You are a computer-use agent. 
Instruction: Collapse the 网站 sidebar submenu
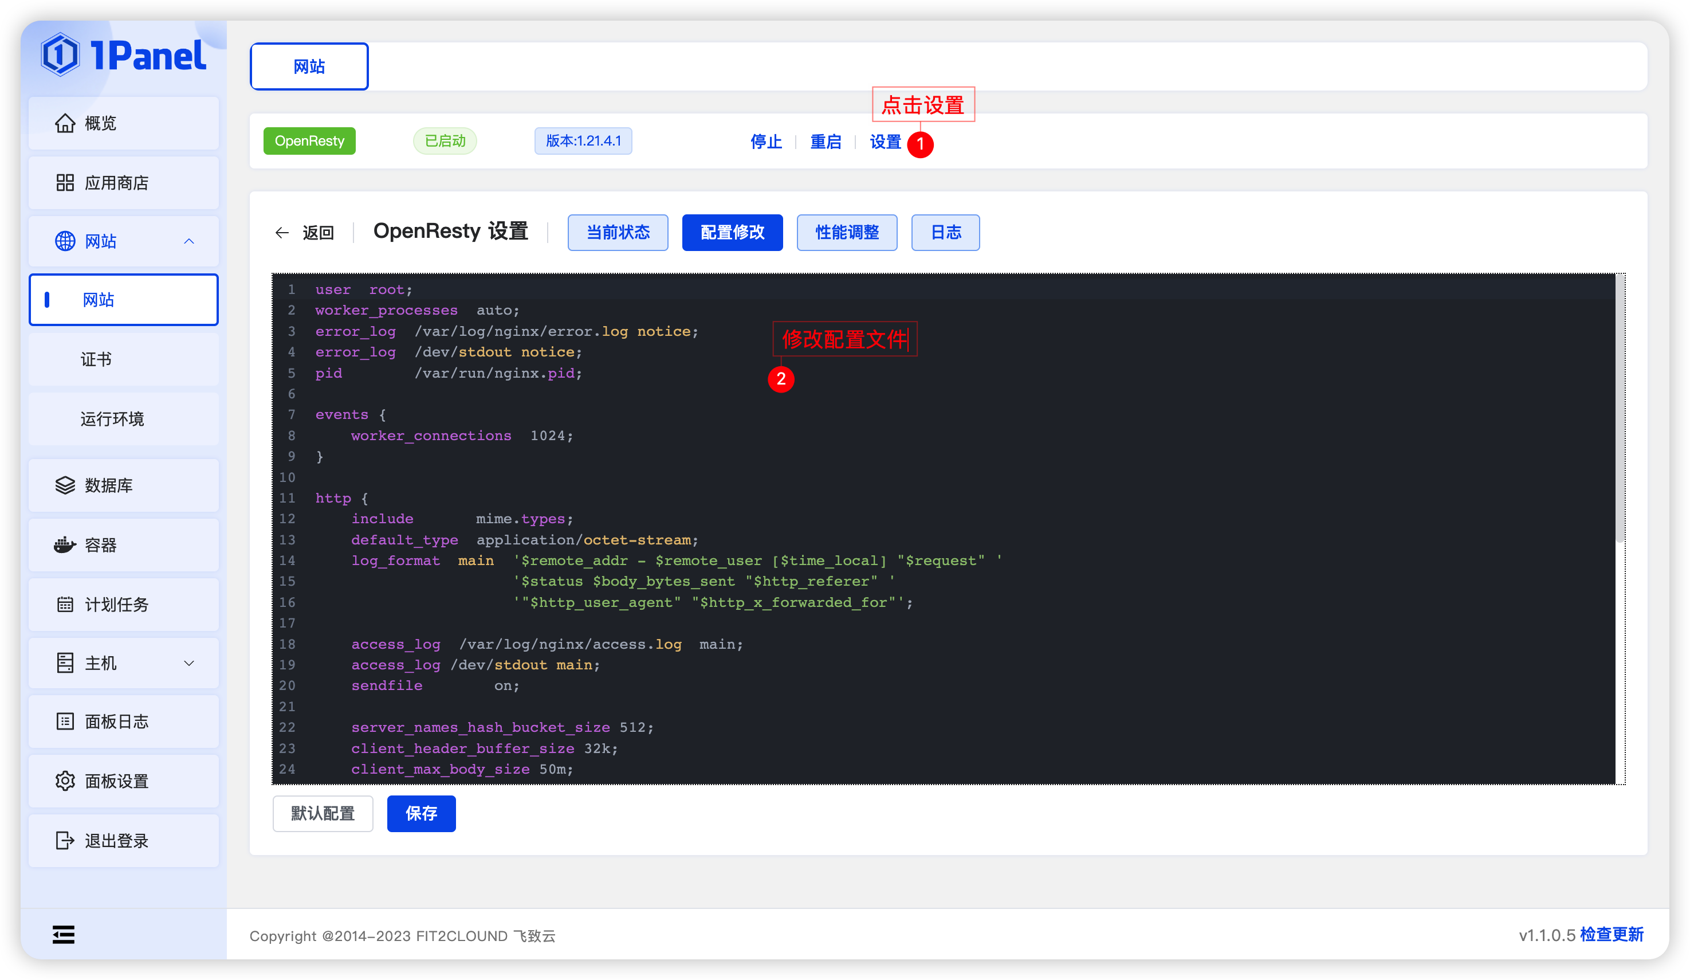(190, 241)
